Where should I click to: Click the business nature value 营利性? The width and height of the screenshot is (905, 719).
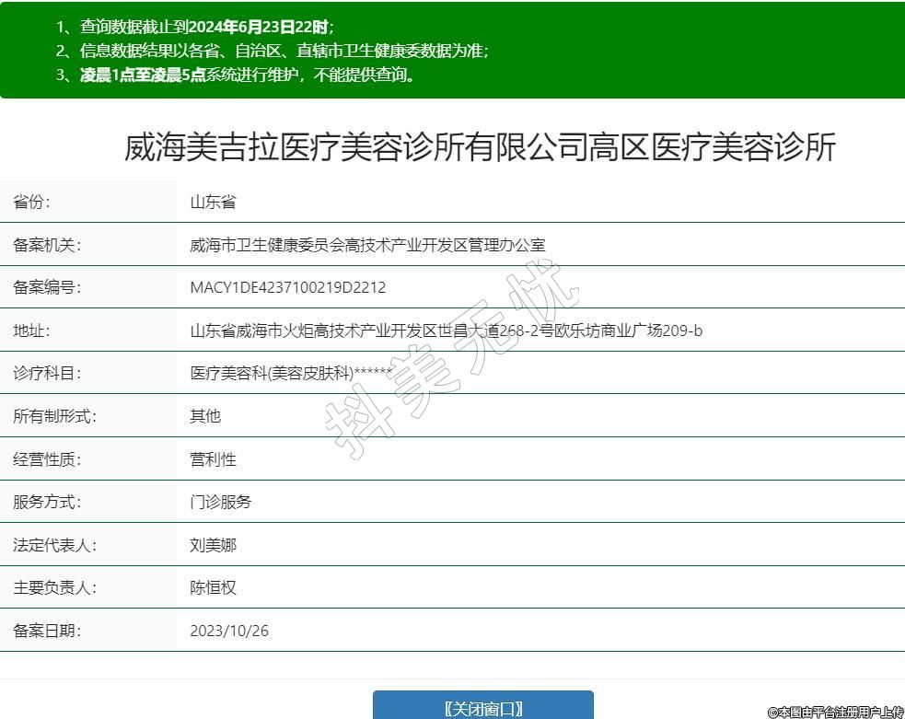pyautogui.click(x=213, y=459)
